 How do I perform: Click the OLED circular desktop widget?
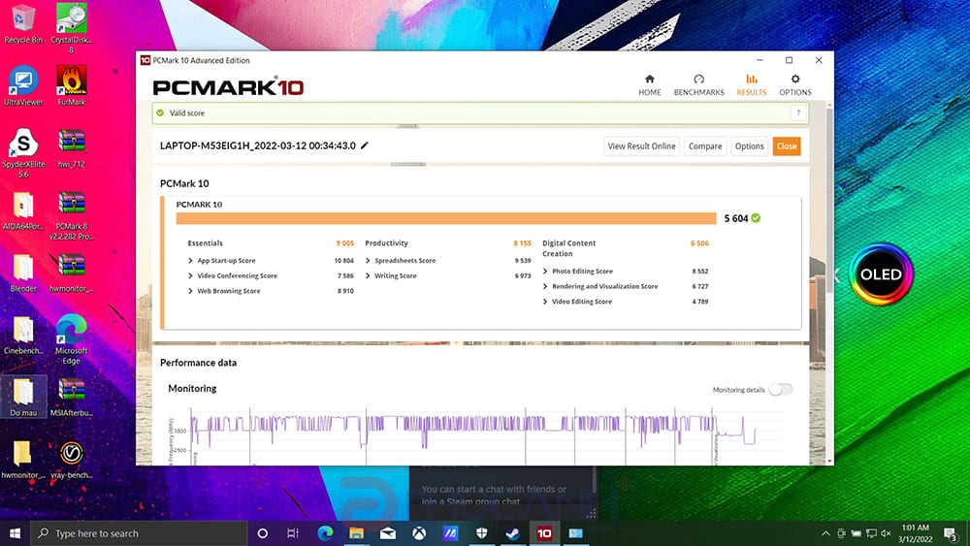(x=881, y=273)
